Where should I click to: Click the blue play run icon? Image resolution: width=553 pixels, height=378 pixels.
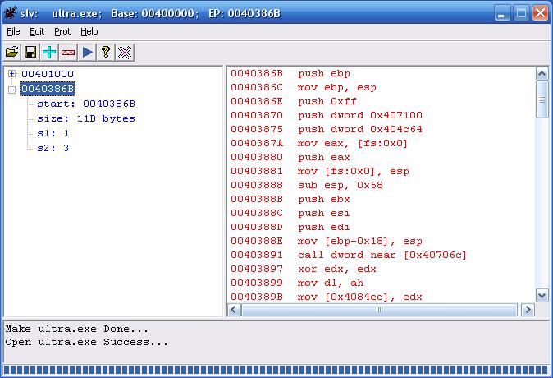pos(87,53)
